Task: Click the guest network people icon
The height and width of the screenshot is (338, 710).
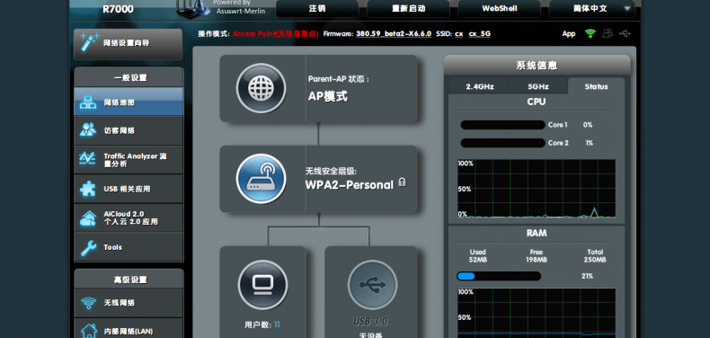Action: tap(88, 130)
